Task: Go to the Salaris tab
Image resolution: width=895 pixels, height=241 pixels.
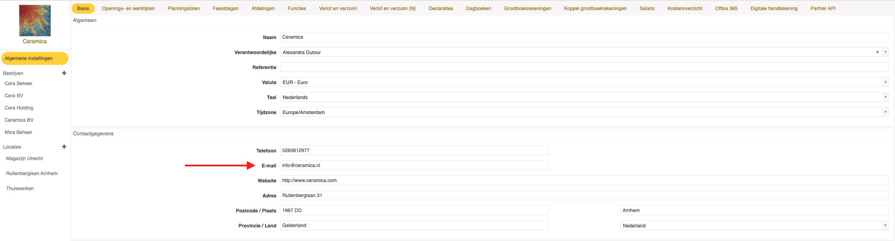Action: pyautogui.click(x=647, y=8)
